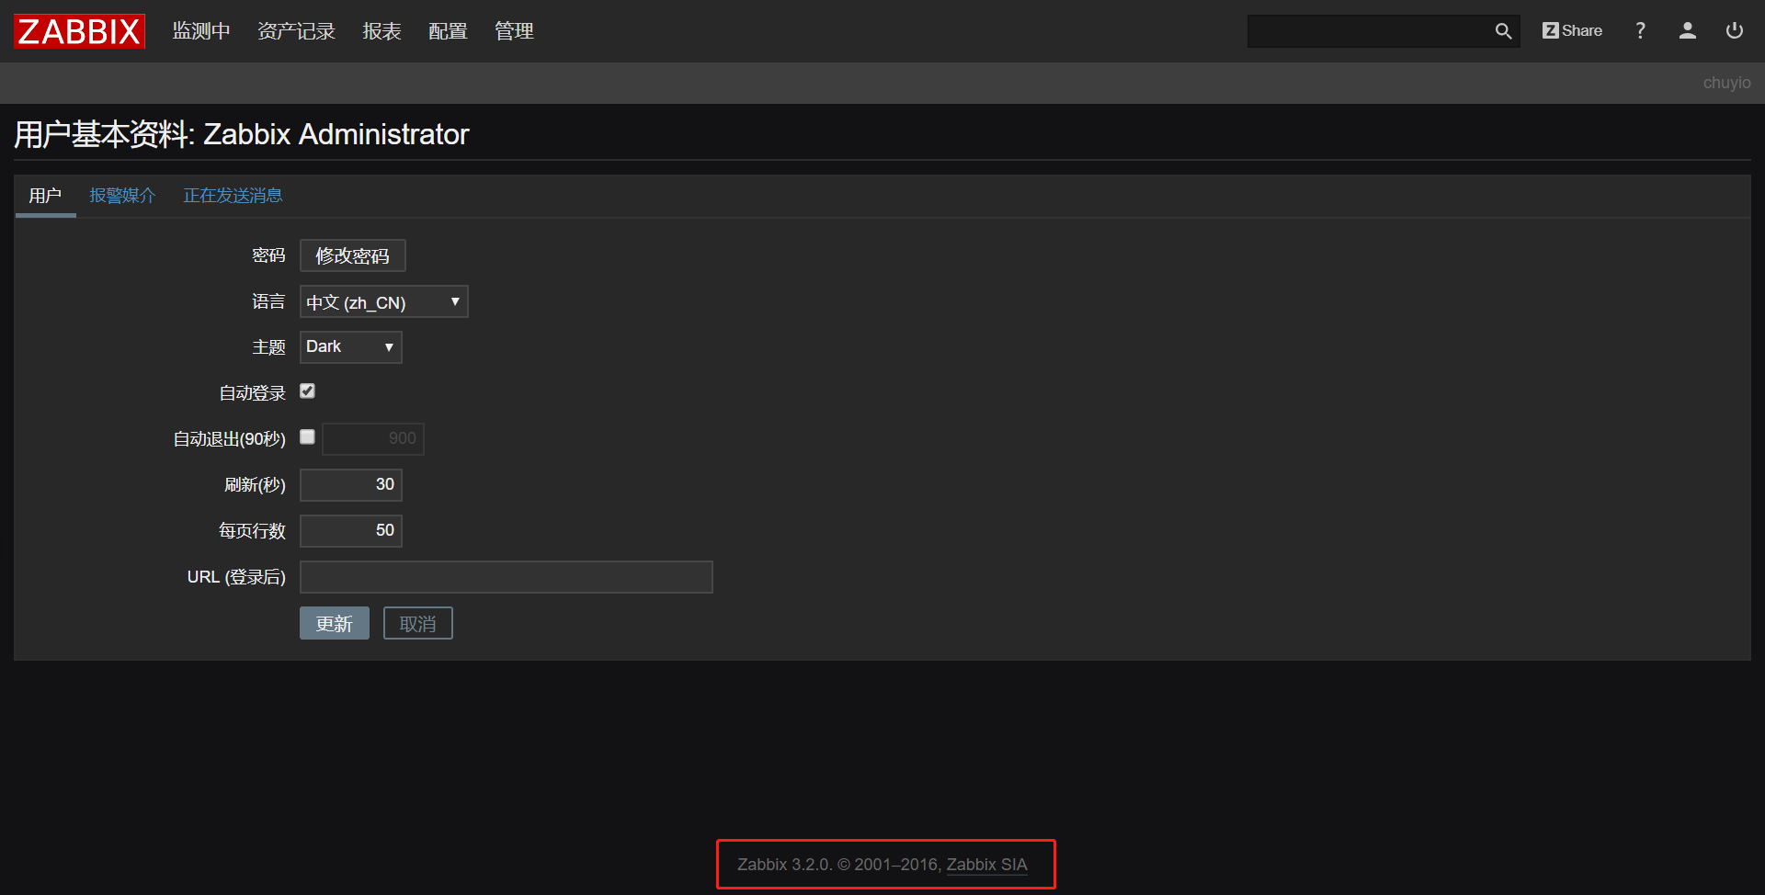Open the help question mark icon
Image resolution: width=1765 pixels, height=895 pixels.
[x=1640, y=31]
